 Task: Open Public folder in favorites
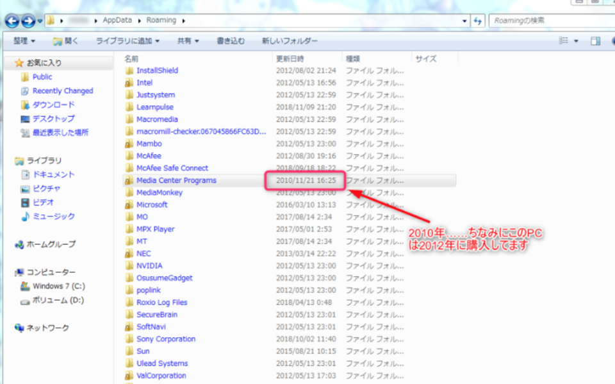pos(42,77)
